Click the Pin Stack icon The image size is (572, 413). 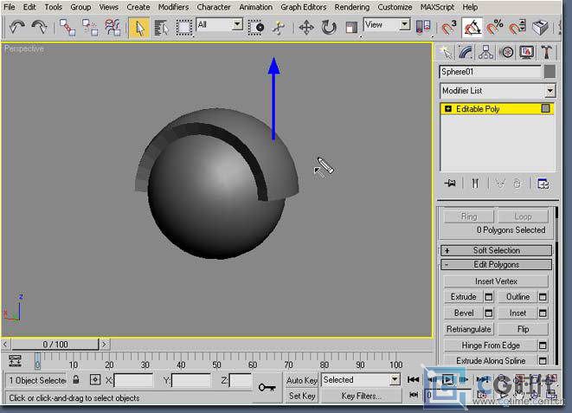point(450,184)
